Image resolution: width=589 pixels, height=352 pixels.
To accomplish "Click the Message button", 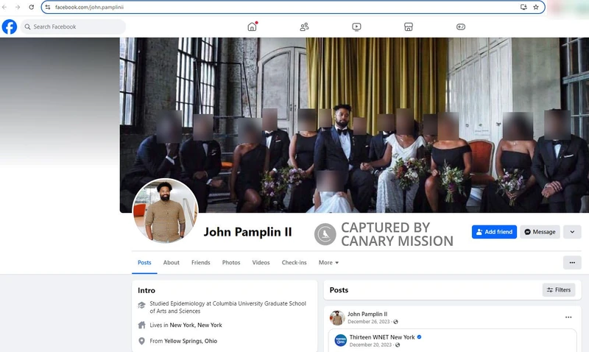I will point(540,232).
